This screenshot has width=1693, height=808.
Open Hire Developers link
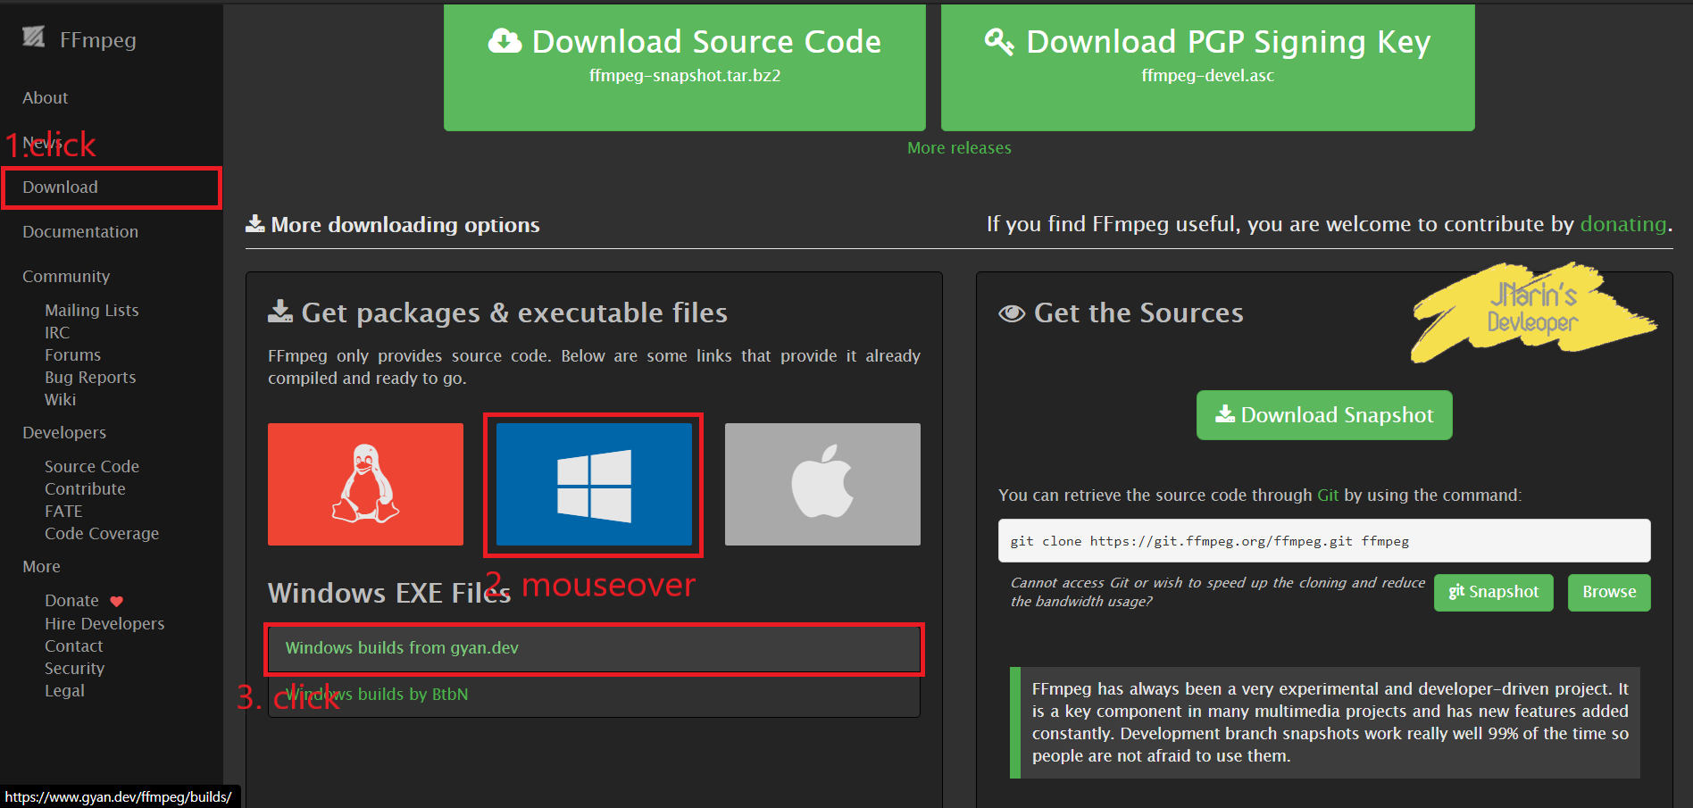[x=104, y=624]
